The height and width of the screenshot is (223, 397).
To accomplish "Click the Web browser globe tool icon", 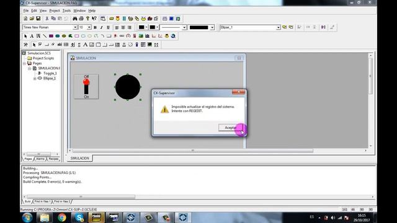I will tap(173, 36).
